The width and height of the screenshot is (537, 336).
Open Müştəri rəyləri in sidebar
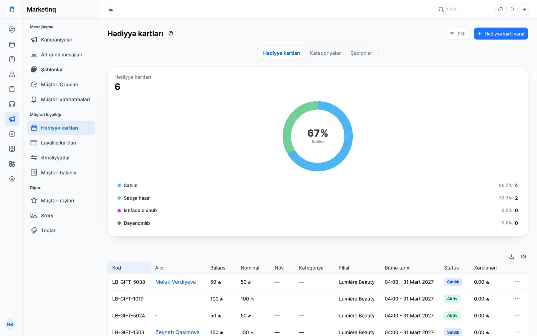point(61,201)
